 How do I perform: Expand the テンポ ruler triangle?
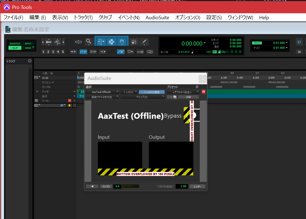coord(37,91)
